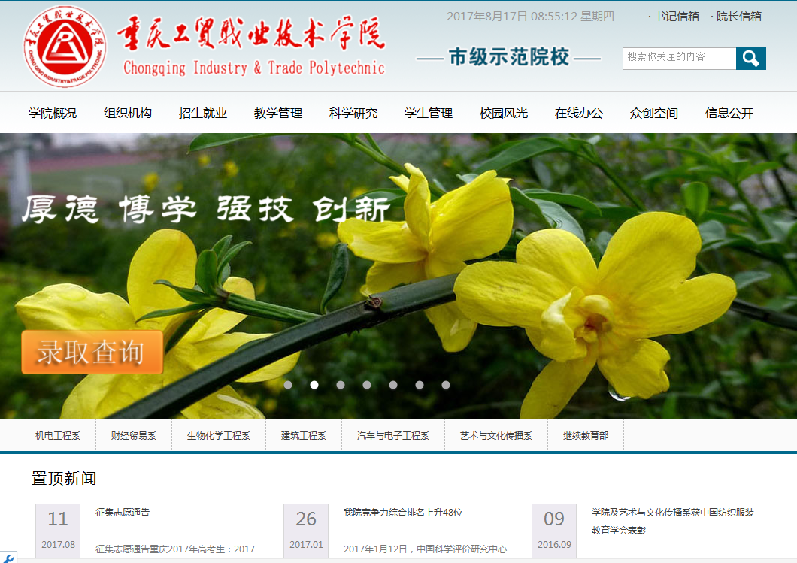The image size is (797, 563).
Task: Click the college logo emblem
Action: 64,47
